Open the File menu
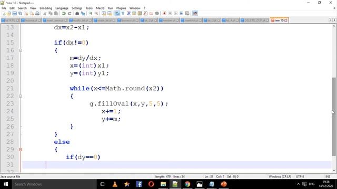337x189 pixels. (4, 8)
